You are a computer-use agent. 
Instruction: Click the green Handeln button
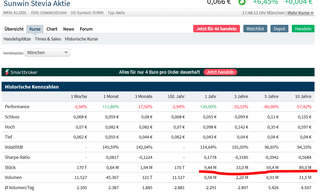303,29
